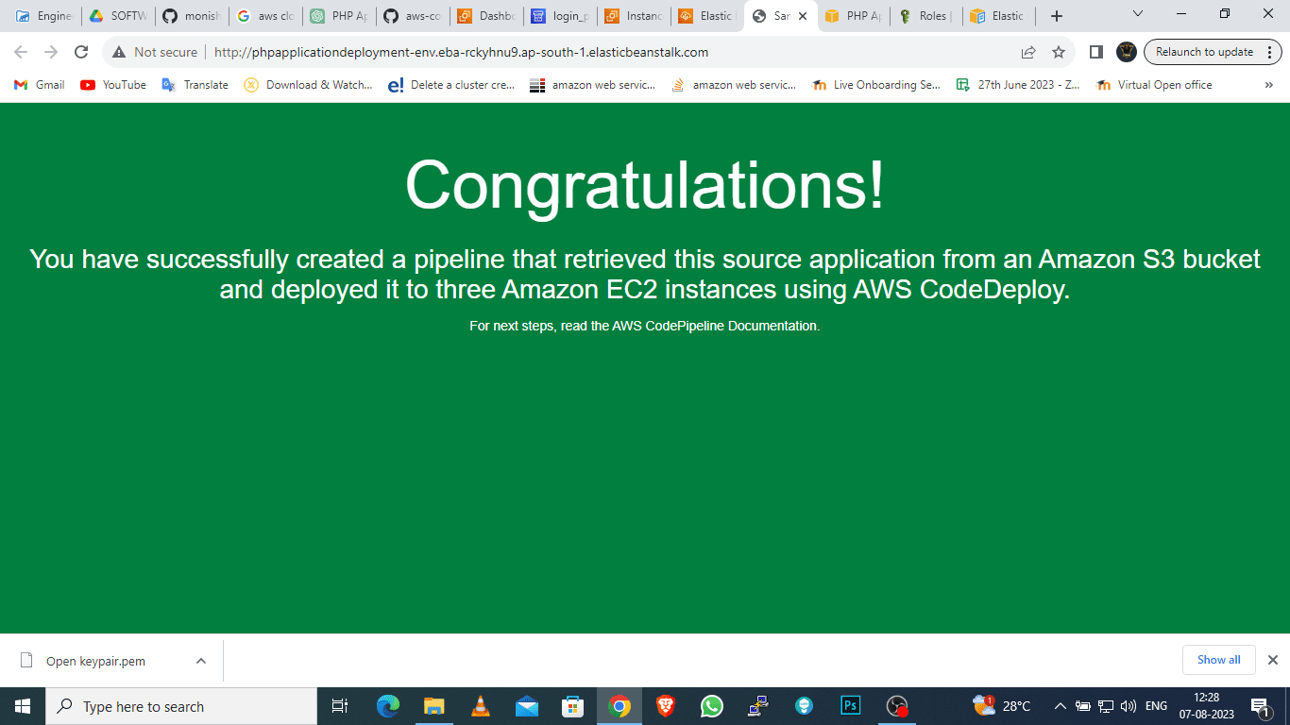This screenshot has height=725, width=1290.
Task: Switch to the SOFTW Google Drive tab
Action: coord(118,16)
